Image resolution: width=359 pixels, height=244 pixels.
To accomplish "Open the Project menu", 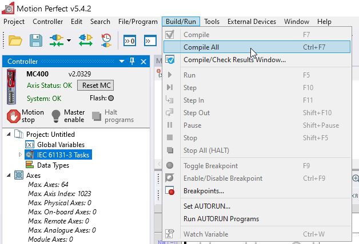I will (x=14, y=22).
